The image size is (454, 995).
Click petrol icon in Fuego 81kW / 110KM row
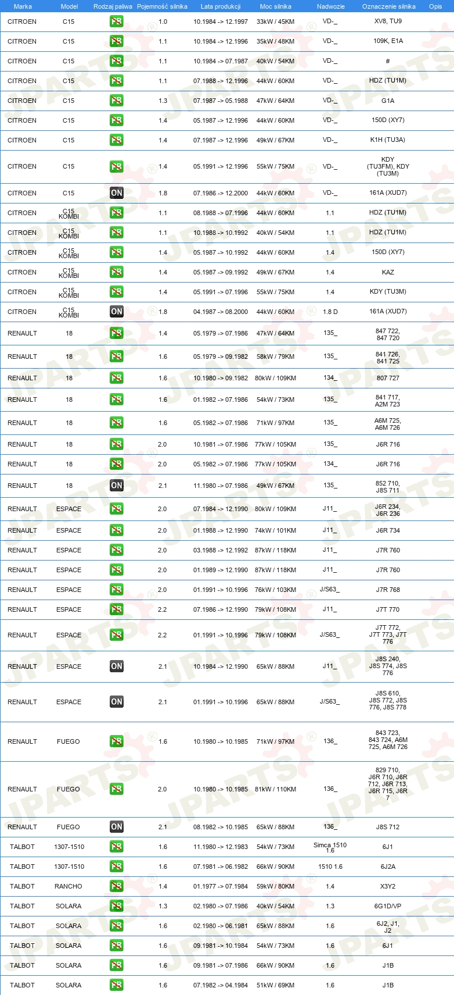point(116,789)
